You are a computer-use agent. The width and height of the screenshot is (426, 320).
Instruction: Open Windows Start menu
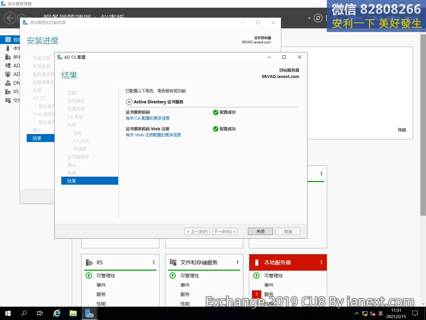coord(8,313)
